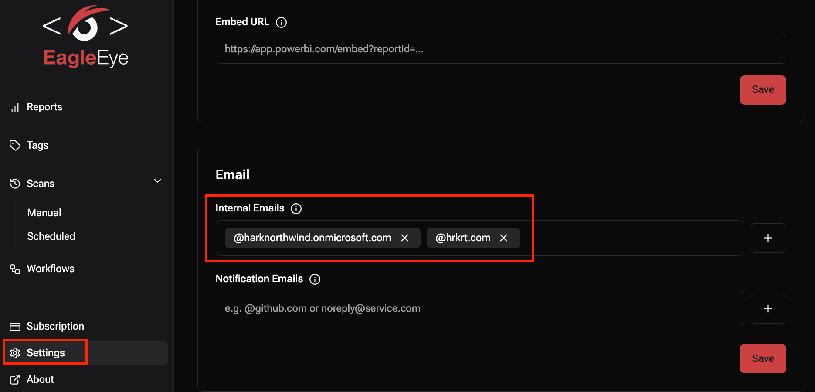Click the Notification Emails info icon

[x=315, y=279]
